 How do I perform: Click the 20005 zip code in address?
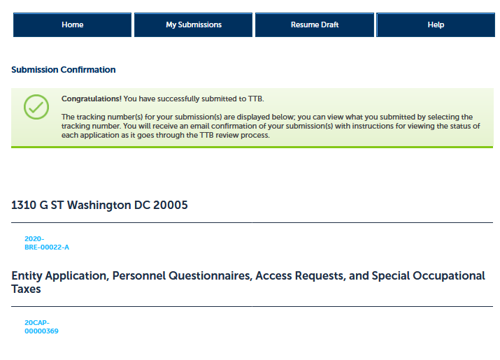170,206
